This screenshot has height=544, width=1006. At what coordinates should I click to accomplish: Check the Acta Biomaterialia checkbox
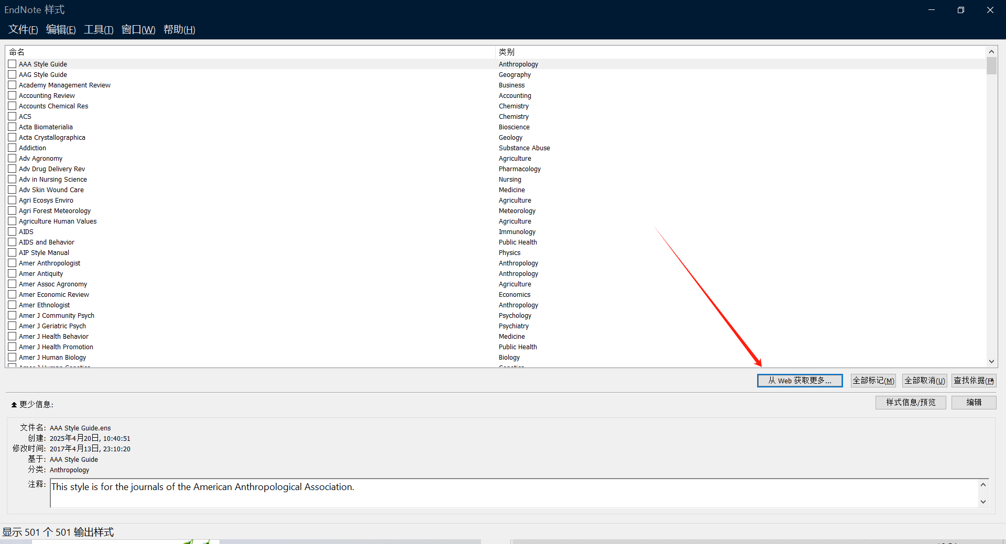(x=12, y=127)
